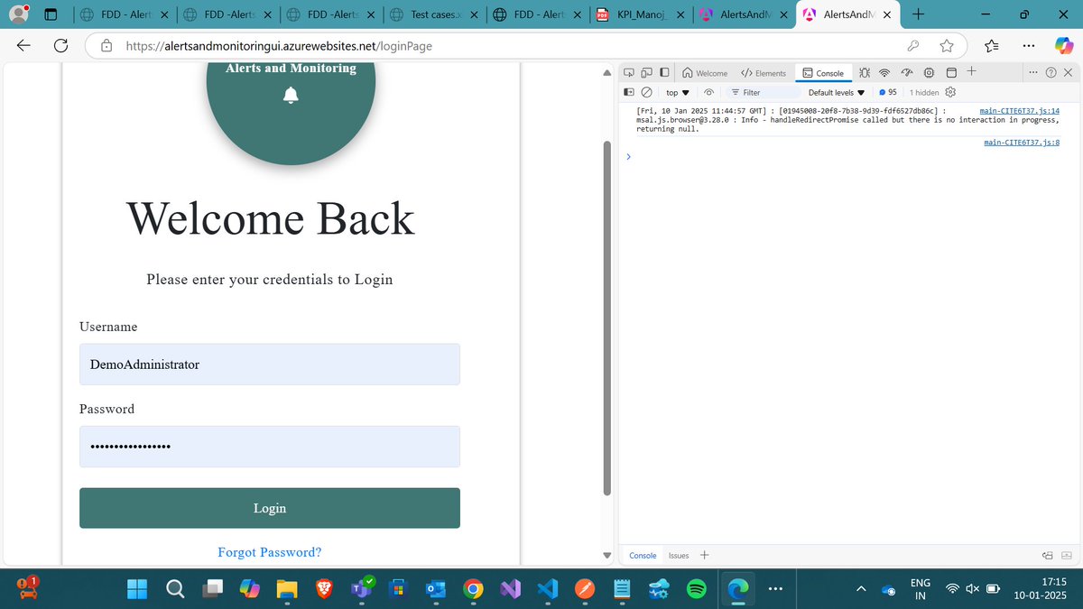Open the main-CITE6T37.js:14 source link
The height and width of the screenshot is (609, 1083).
[x=1020, y=110]
